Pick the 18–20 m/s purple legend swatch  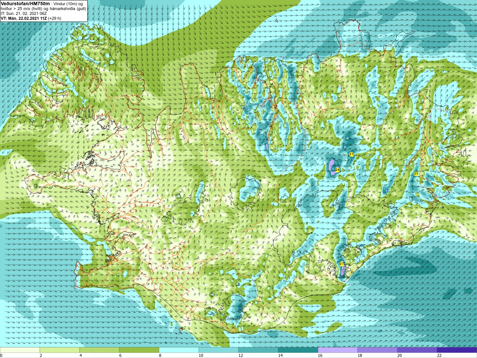pos(378,350)
